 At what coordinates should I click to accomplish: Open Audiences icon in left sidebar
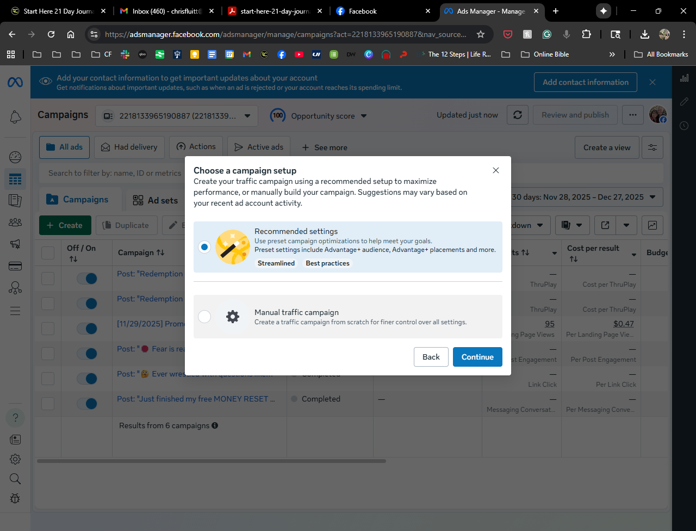coord(15,222)
